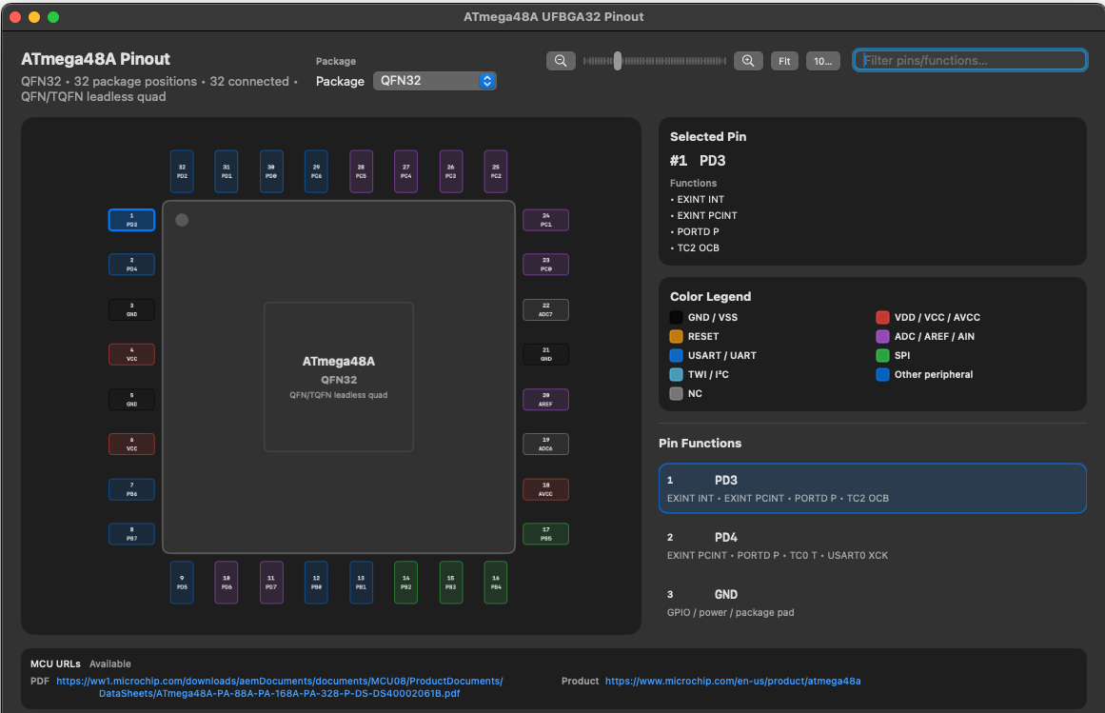
Task: Select GND row in the Pin Functions list
Action: pos(873,604)
